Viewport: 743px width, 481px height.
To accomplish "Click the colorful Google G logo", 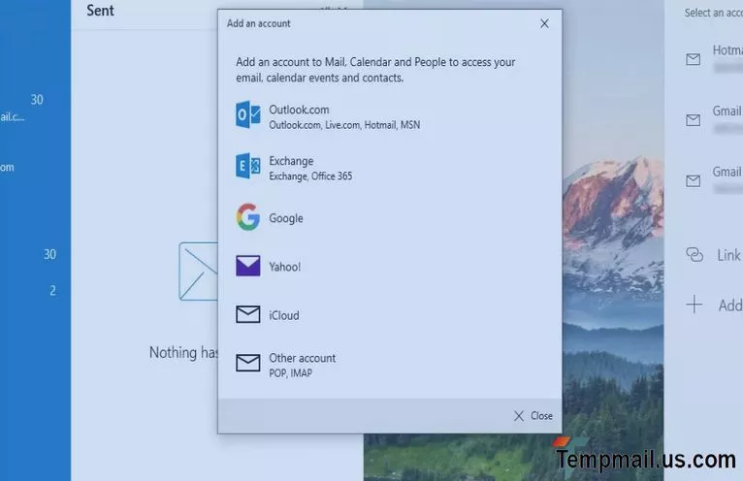I will [248, 217].
